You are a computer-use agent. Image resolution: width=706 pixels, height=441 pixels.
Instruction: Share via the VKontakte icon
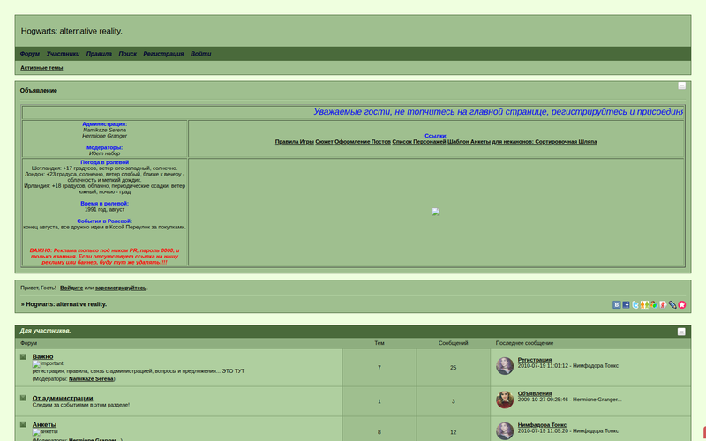point(617,304)
